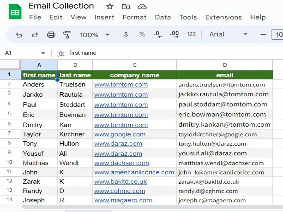
Task: Select cell containing Kirchner
Action: [75, 134]
